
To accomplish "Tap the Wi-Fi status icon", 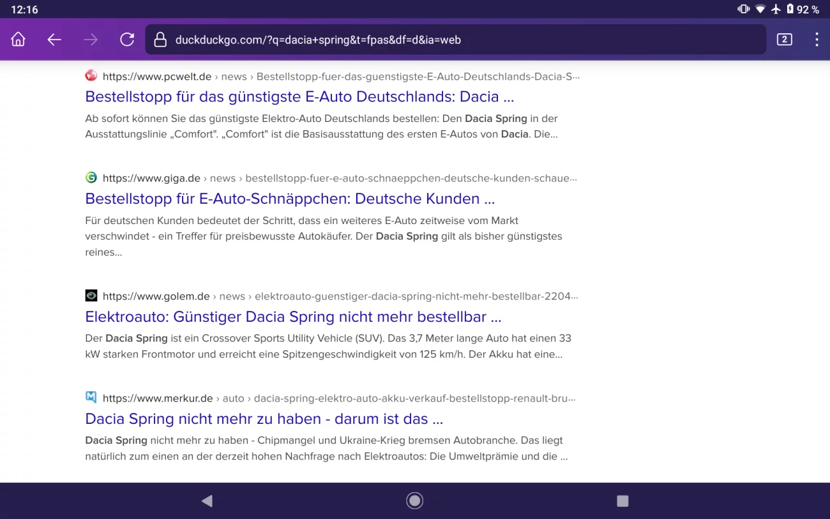I will pyautogui.click(x=760, y=9).
